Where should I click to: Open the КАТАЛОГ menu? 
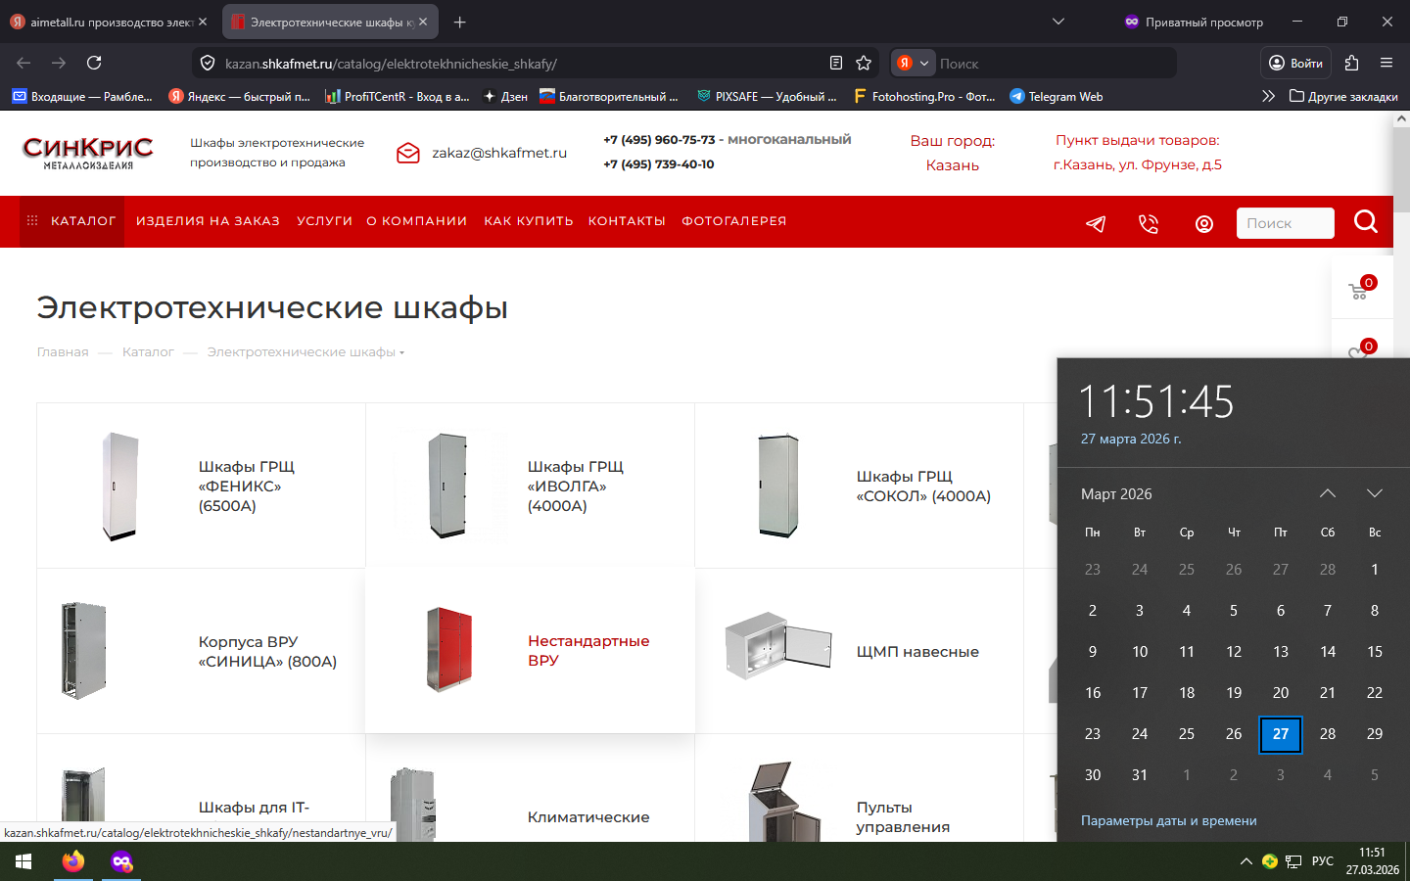[72, 221]
